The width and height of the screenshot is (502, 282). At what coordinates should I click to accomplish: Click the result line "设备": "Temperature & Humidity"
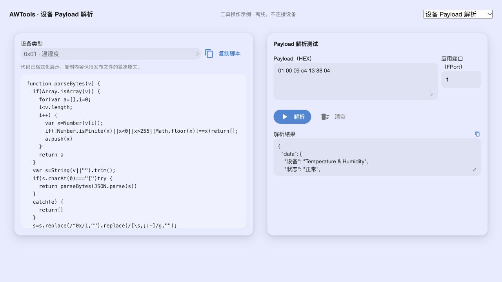point(326,161)
